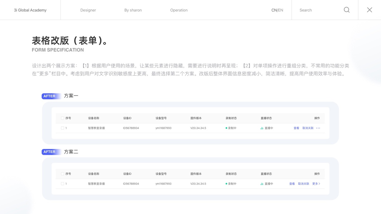Click 固件版本 column header in 方案二
This screenshot has width=381, height=214.
point(196,174)
